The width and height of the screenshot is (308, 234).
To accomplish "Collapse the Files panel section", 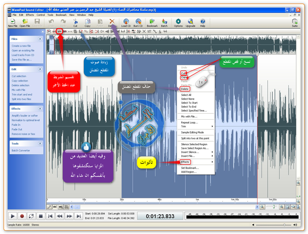I will click(x=40, y=39).
